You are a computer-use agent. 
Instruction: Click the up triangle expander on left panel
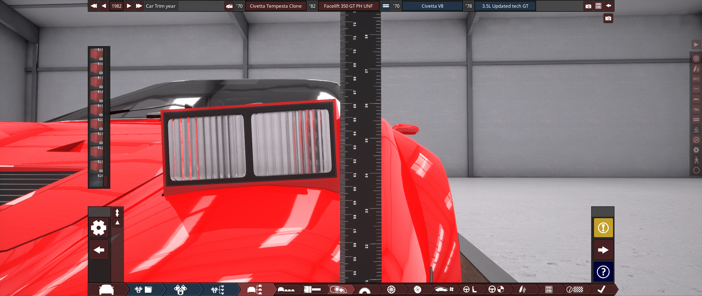117,222
